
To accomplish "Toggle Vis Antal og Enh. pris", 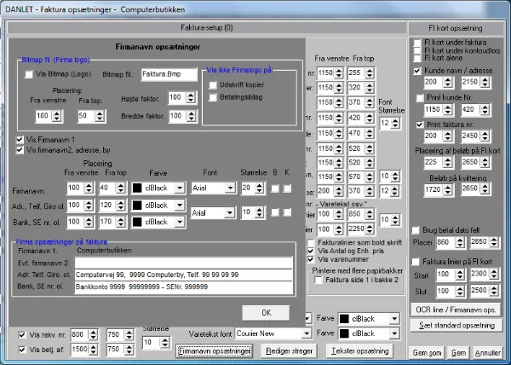I will [x=311, y=252].
